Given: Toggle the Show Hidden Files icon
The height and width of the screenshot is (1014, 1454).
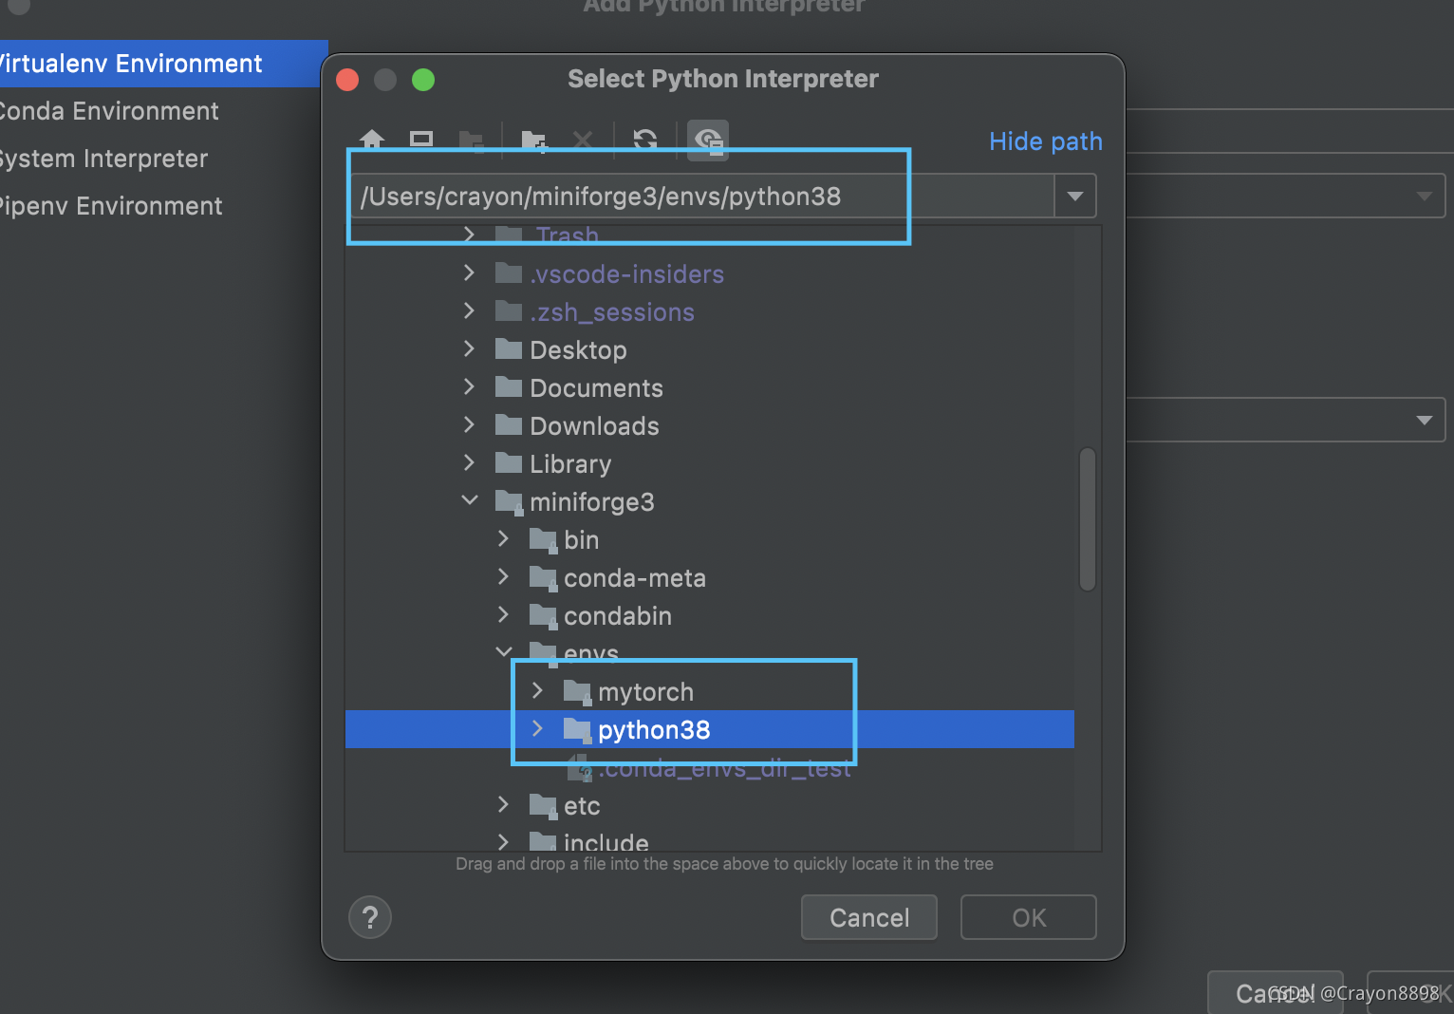Looking at the screenshot, I should [x=707, y=140].
